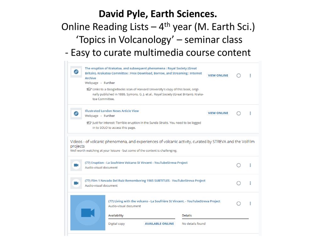Image resolution: width=322 pixels, height=242 pixels.
Task: Click the link icon beside Krakatoa eruption entry
Action: [x=76, y=72]
